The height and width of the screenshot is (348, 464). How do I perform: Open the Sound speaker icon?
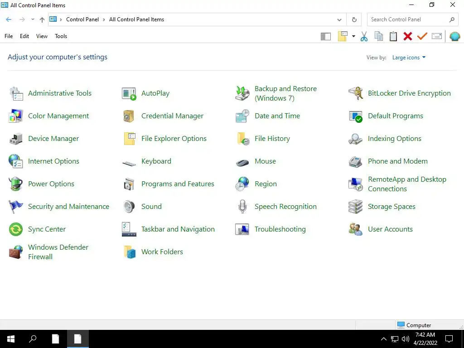(x=129, y=207)
